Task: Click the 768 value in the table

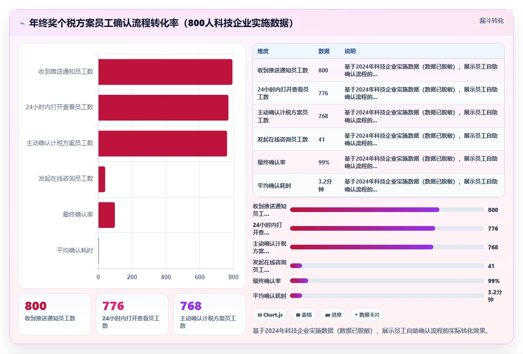Action: (323, 116)
